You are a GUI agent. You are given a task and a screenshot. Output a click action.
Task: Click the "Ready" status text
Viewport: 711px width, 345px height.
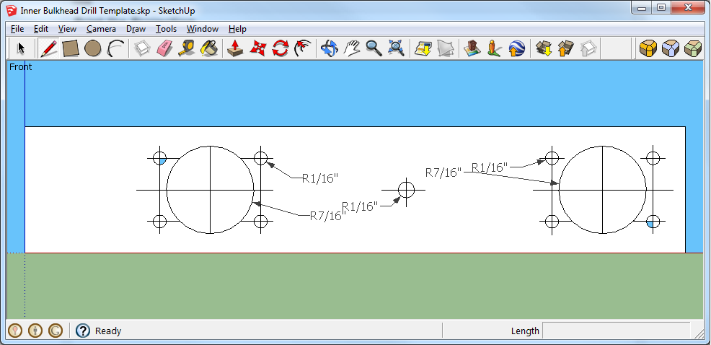tap(108, 331)
